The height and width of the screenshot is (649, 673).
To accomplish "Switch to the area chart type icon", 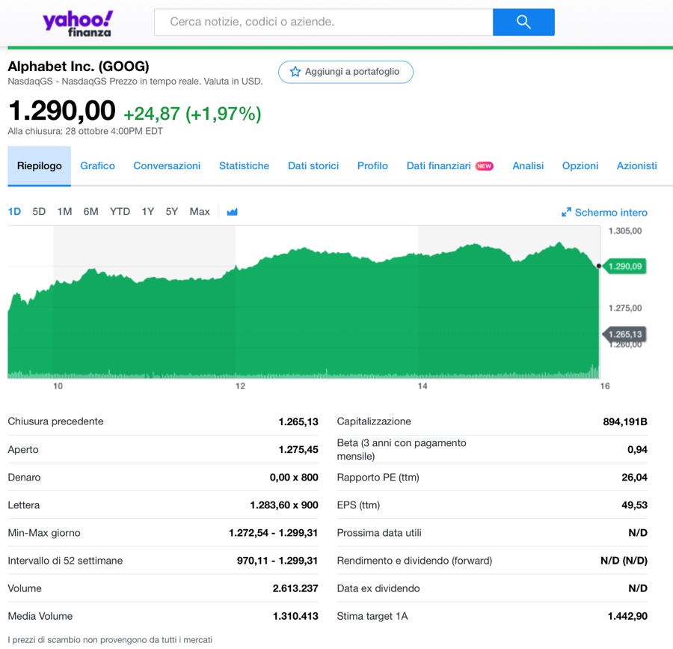I will [x=232, y=212].
